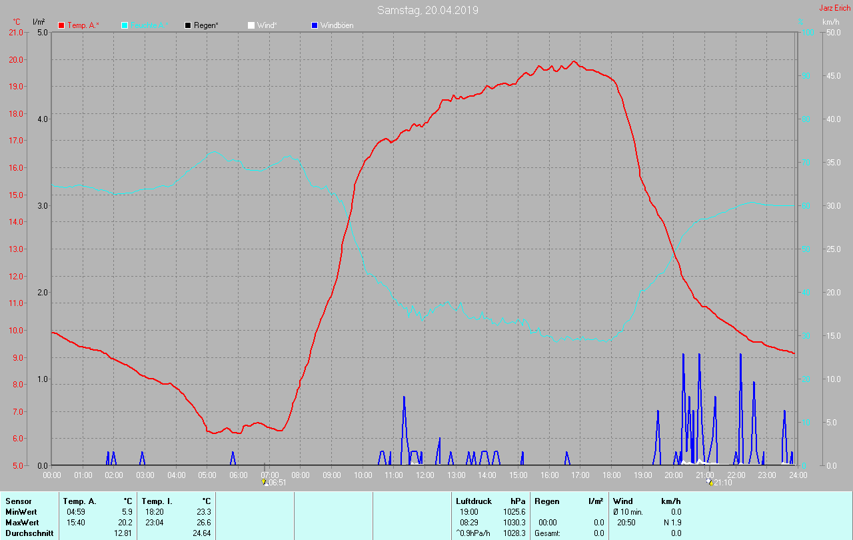Select the 'Windböen' legend label
The image size is (853, 540).
pos(337,25)
